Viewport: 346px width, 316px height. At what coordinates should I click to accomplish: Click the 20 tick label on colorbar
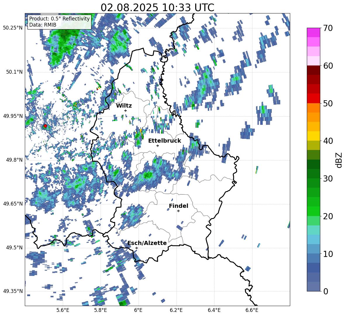[x=328, y=216]
